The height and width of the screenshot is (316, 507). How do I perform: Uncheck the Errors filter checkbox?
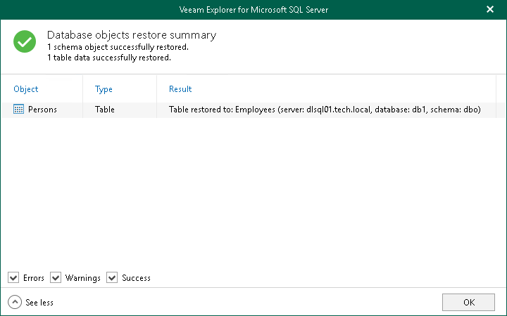coord(13,277)
